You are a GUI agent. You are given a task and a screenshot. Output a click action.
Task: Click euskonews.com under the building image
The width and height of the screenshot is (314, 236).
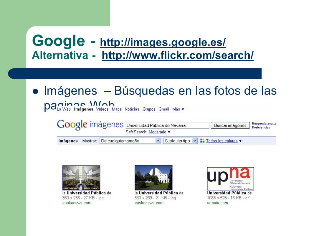coord(149,203)
